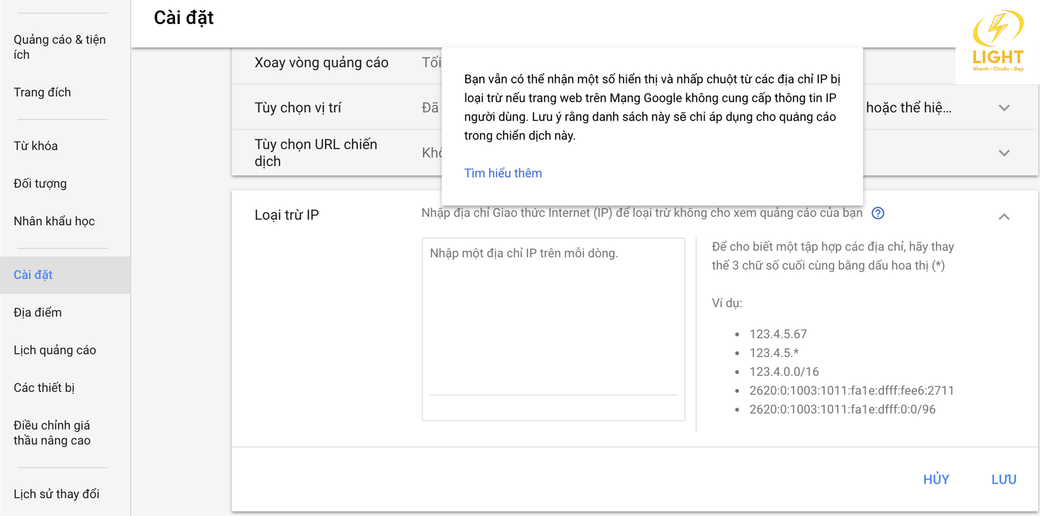Click the Cài đặt page title
The width and height of the screenshot is (1040, 516).
click(184, 18)
